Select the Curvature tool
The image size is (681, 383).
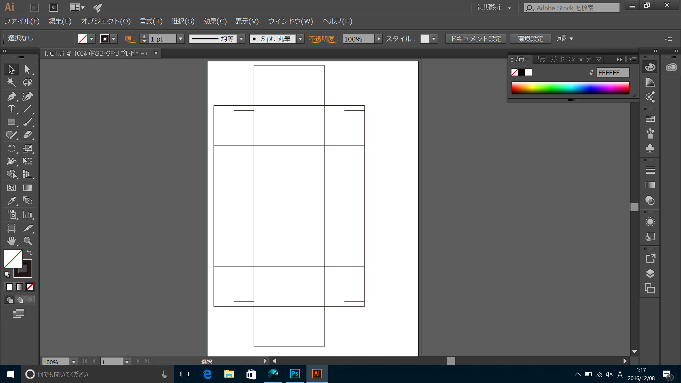28,96
